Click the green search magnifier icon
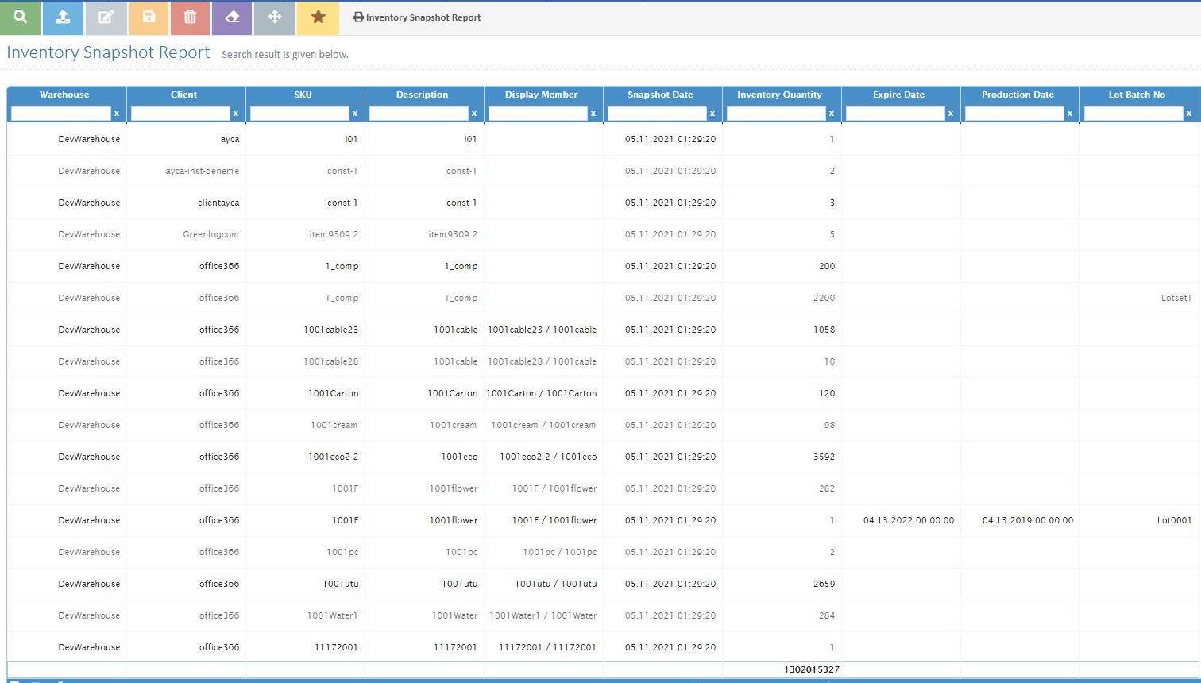1201x683 pixels. coord(21,17)
